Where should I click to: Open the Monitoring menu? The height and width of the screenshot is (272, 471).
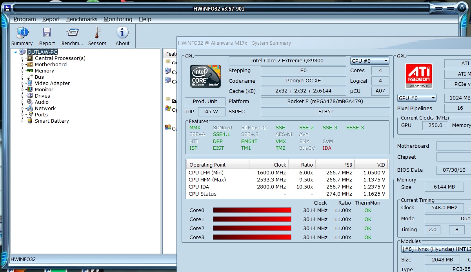pos(118,19)
